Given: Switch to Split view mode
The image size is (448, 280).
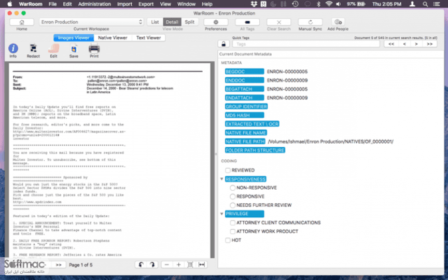Looking at the screenshot, I should coord(189,22).
